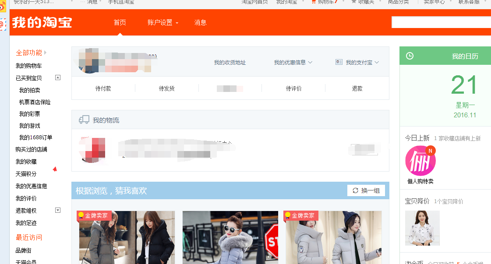The width and height of the screenshot is (491, 264).
Task: Open 我的1688订单 in the sidebar
Action: (x=36, y=137)
